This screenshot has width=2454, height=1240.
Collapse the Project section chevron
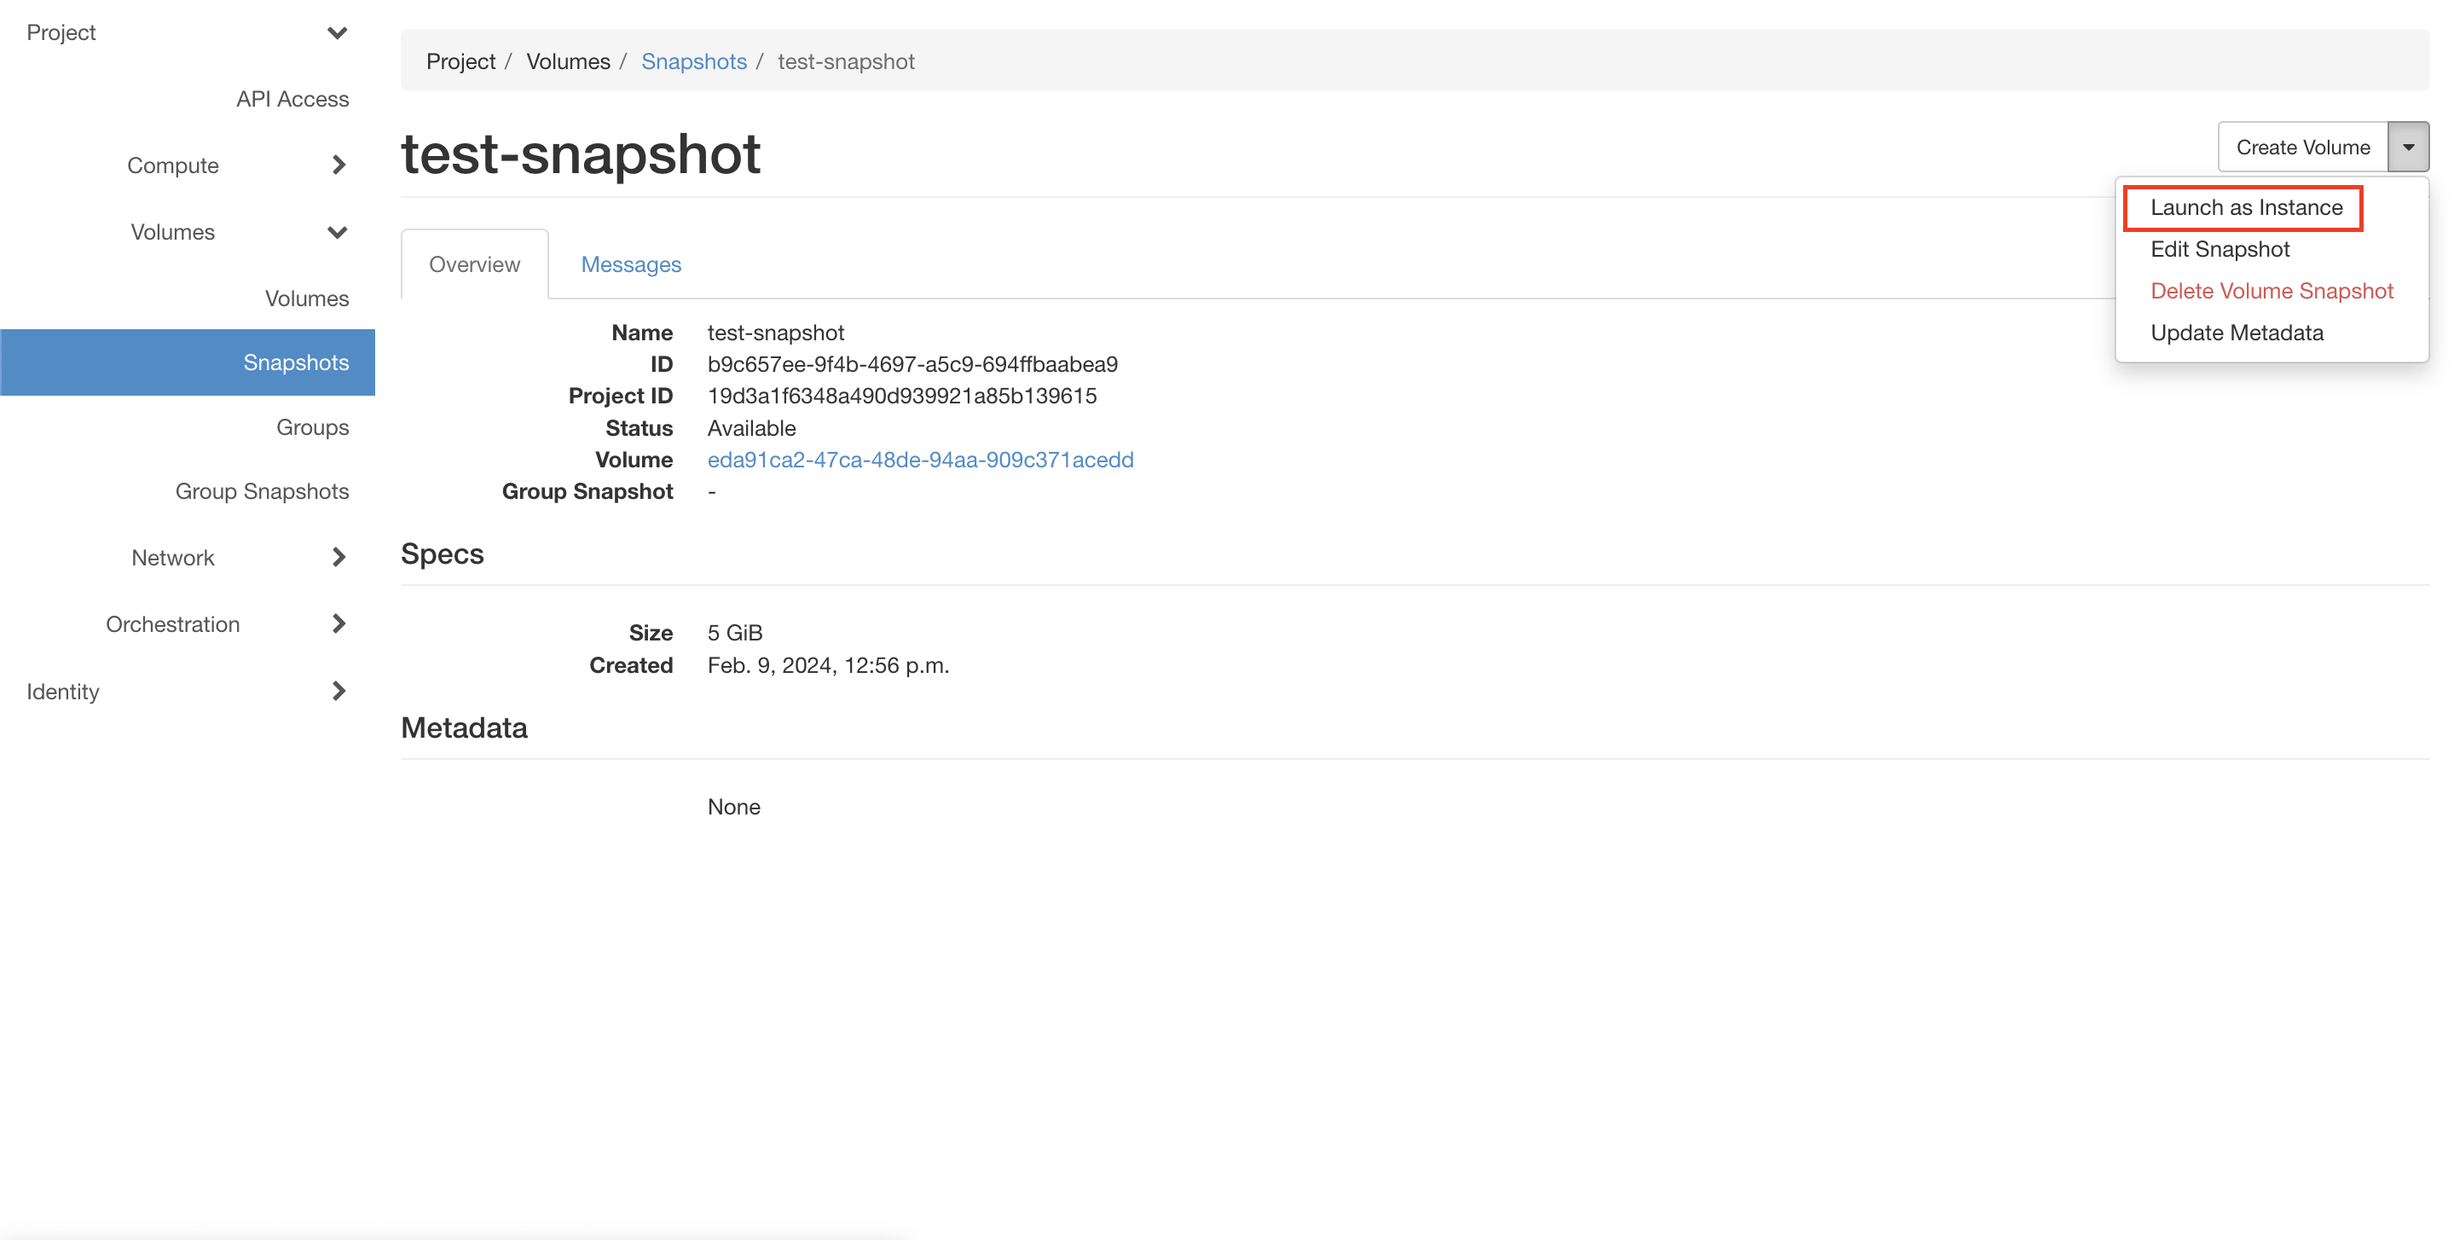click(336, 32)
